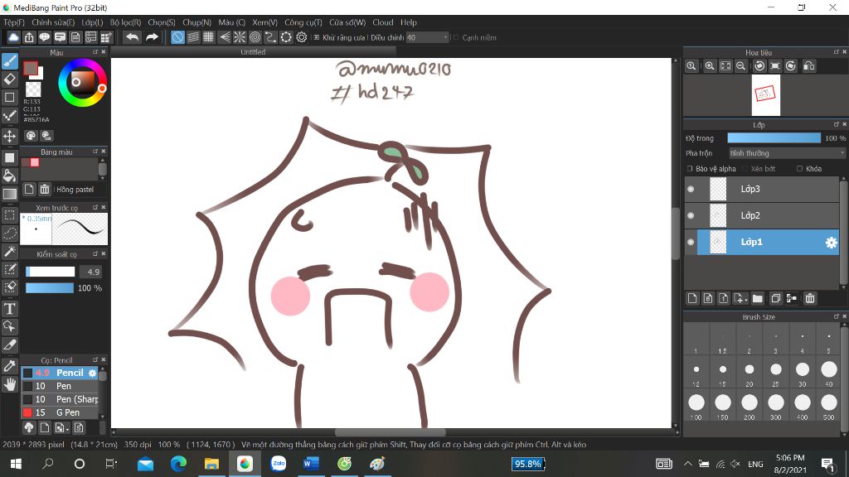Select the Dot tool

pos(10,116)
